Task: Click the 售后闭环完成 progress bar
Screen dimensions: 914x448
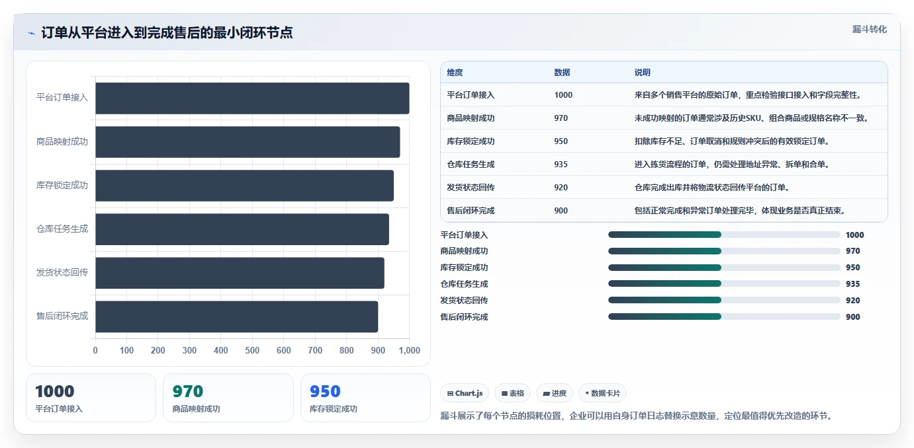Action: (x=724, y=317)
